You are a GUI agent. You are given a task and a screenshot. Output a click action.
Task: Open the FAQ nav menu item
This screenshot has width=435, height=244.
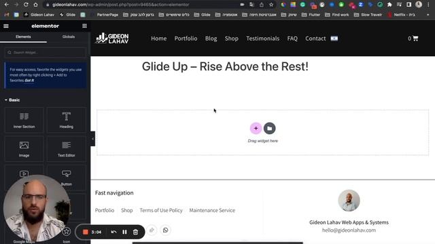pos(292,39)
